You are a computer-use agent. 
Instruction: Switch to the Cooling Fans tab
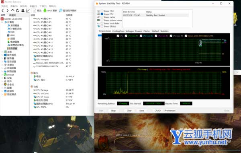coord(118,31)
